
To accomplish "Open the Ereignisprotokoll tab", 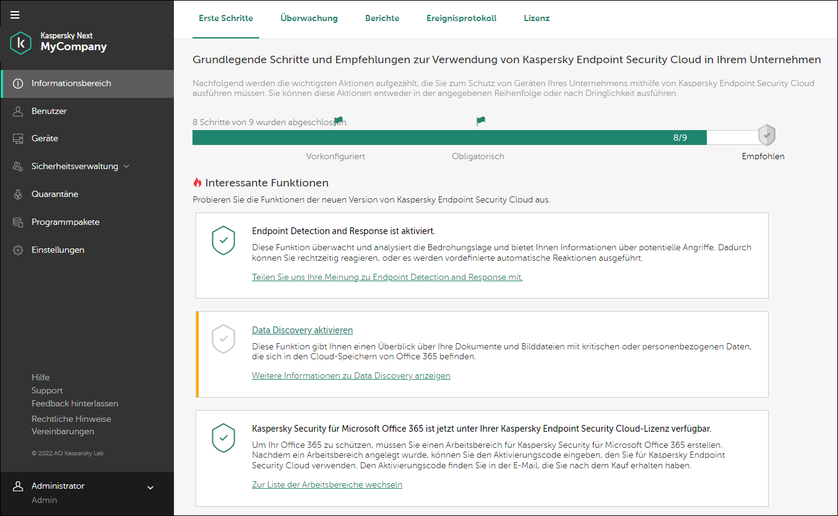I will point(462,19).
